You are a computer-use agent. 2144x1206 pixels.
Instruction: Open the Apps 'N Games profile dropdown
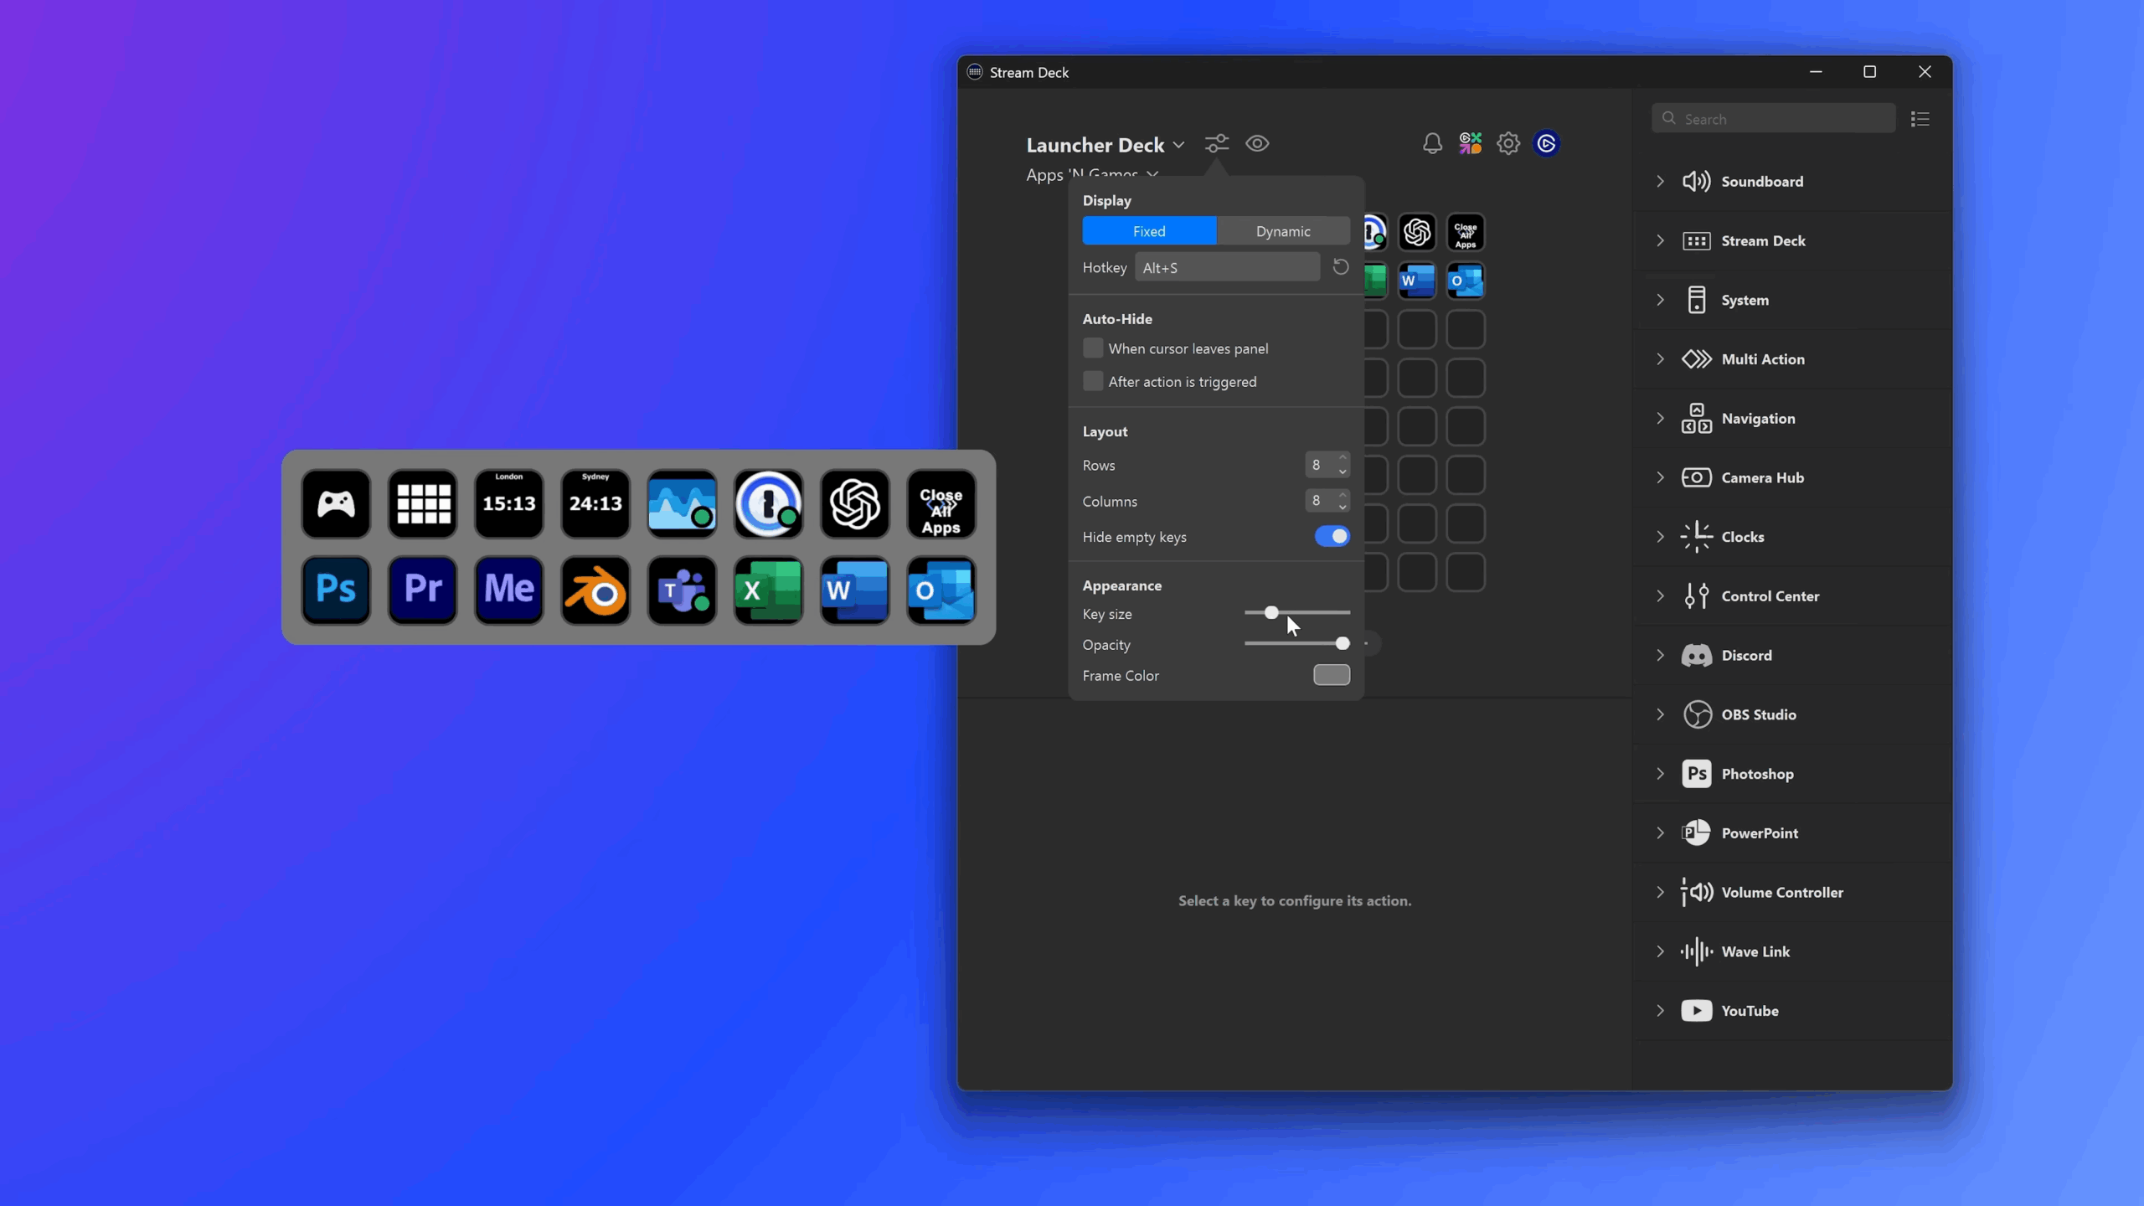pos(1092,173)
